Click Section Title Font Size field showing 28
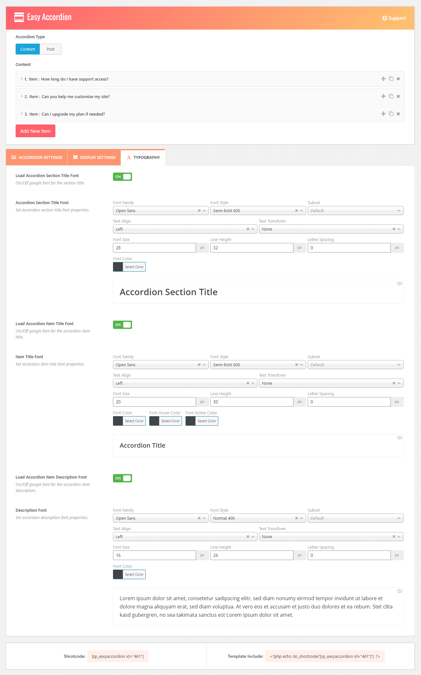The image size is (421, 675). pyautogui.click(x=154, y=248)
